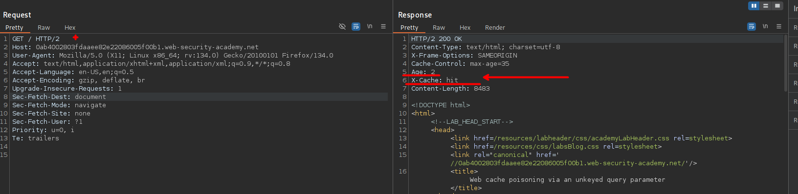The width and height of the screenshot is (798, 194).
Task: Click the academyLabHeader.css link line
Action: 591,138
